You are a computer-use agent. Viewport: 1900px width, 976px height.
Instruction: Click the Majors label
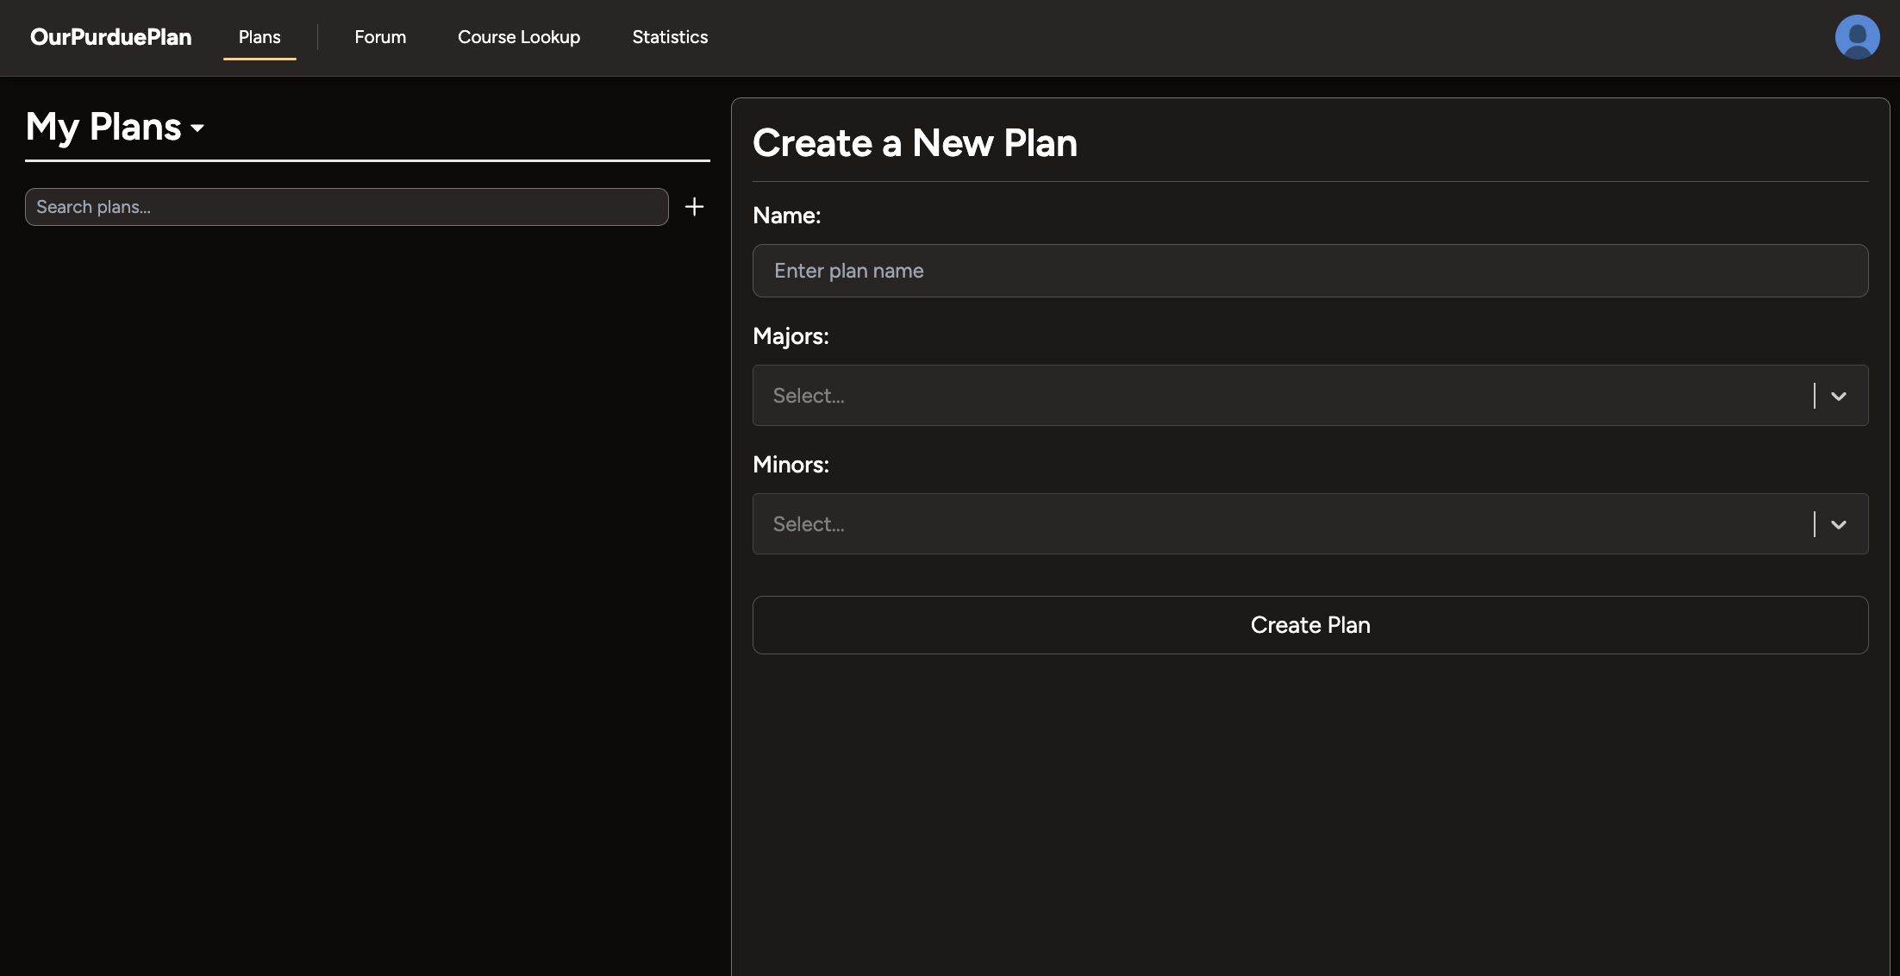click(x=791, y=336)
